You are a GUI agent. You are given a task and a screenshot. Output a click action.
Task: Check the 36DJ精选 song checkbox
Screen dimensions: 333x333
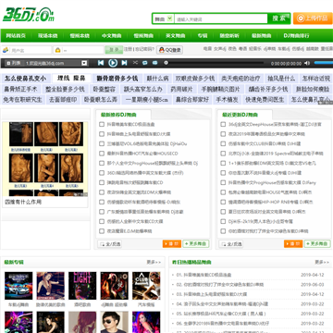102,173
